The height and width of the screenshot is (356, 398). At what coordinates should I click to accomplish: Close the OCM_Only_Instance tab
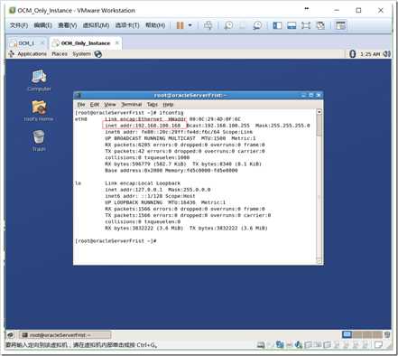117,43
